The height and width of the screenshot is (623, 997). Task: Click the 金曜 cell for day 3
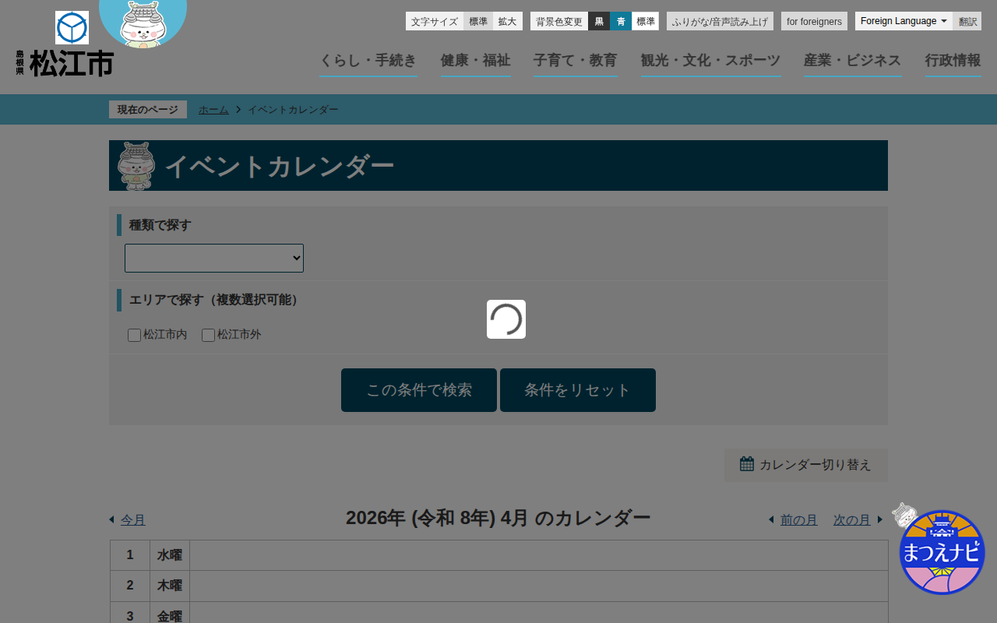point(170,614)
